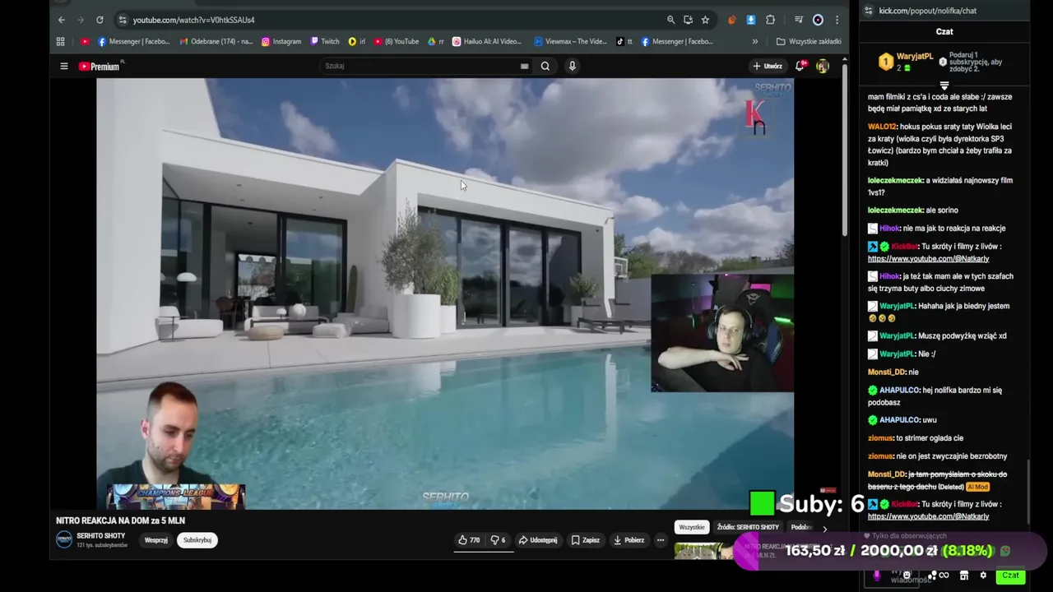This screenshot has height=592, width=1053.
Task: Start voice search with microphone icon
Action: pos(573,66)
